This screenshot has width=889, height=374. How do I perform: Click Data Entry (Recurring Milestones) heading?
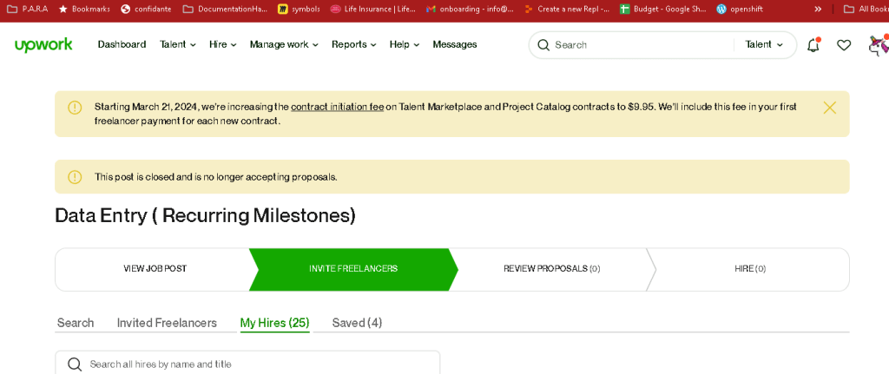point(205,216)
